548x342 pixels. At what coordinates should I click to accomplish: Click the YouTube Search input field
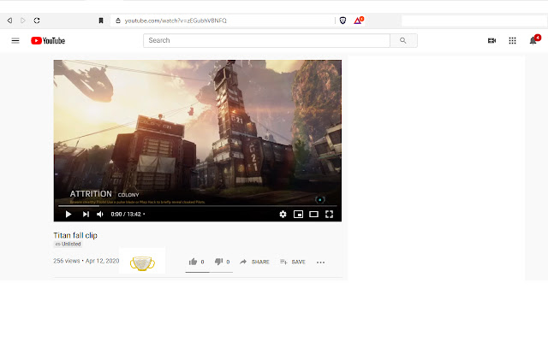coord(266,40)
